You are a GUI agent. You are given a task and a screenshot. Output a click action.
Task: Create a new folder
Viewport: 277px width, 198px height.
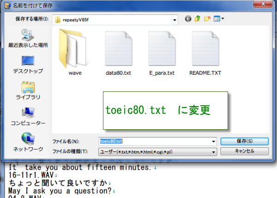(207, 19)
